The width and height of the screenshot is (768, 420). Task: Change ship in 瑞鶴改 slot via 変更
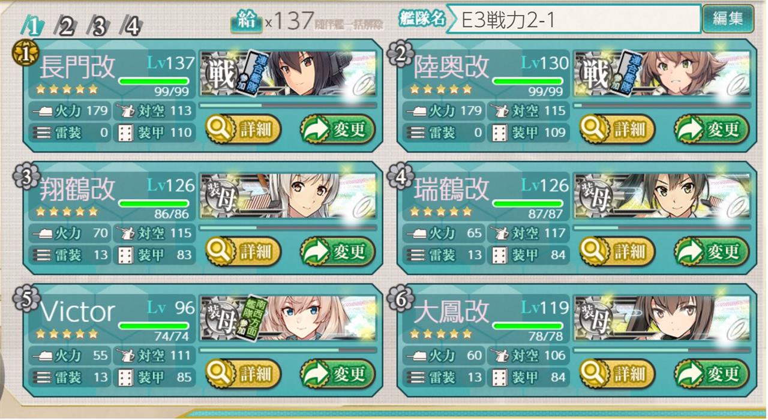tap(711, 251)
